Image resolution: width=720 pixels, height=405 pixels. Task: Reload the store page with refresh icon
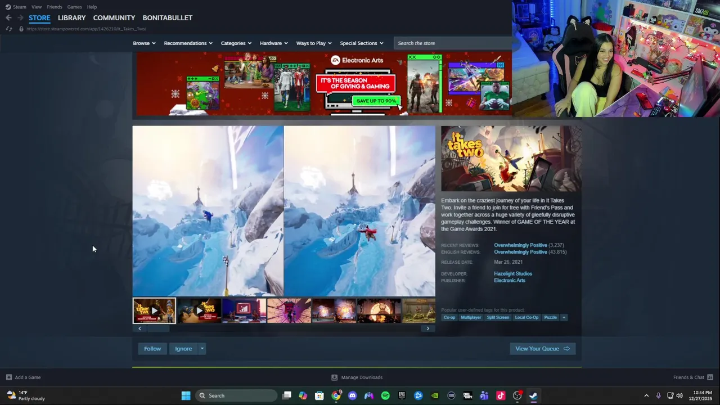pos(8,29)
